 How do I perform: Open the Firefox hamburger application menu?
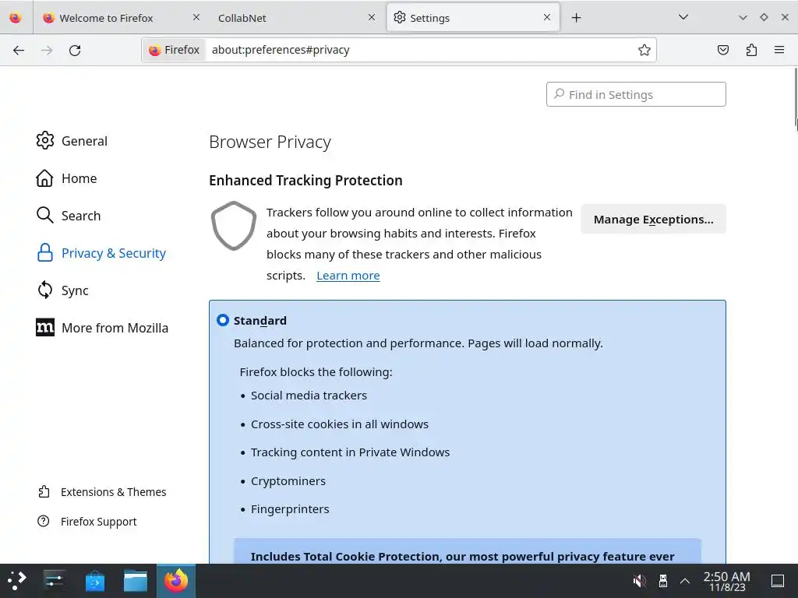[779, 50]
